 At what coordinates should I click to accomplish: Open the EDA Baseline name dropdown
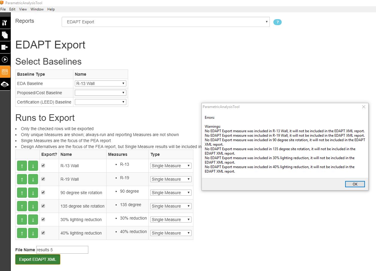101,83
